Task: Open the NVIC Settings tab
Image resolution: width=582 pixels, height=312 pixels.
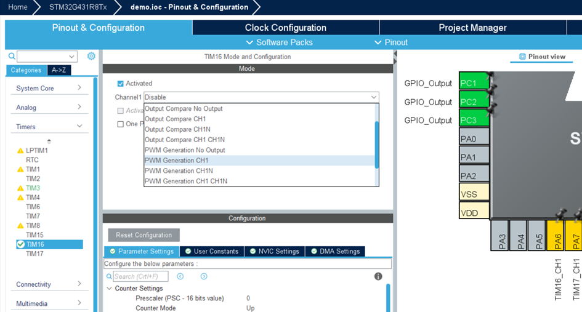Action: [x=275, y=251]
